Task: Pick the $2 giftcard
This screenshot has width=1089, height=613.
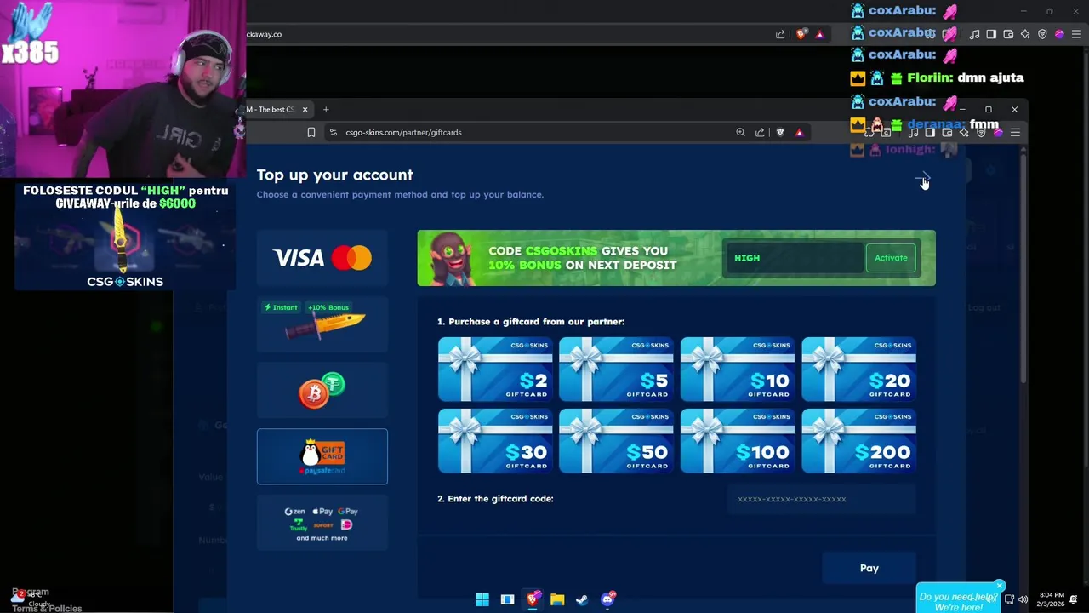Action: [x=495, y=370]
